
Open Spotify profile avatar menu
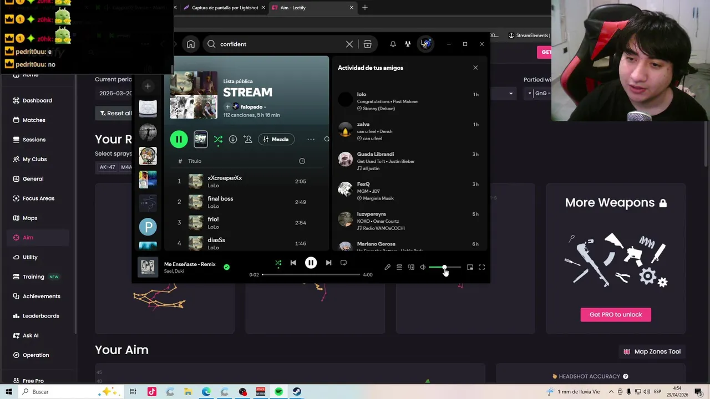click(x=425, y=44)
